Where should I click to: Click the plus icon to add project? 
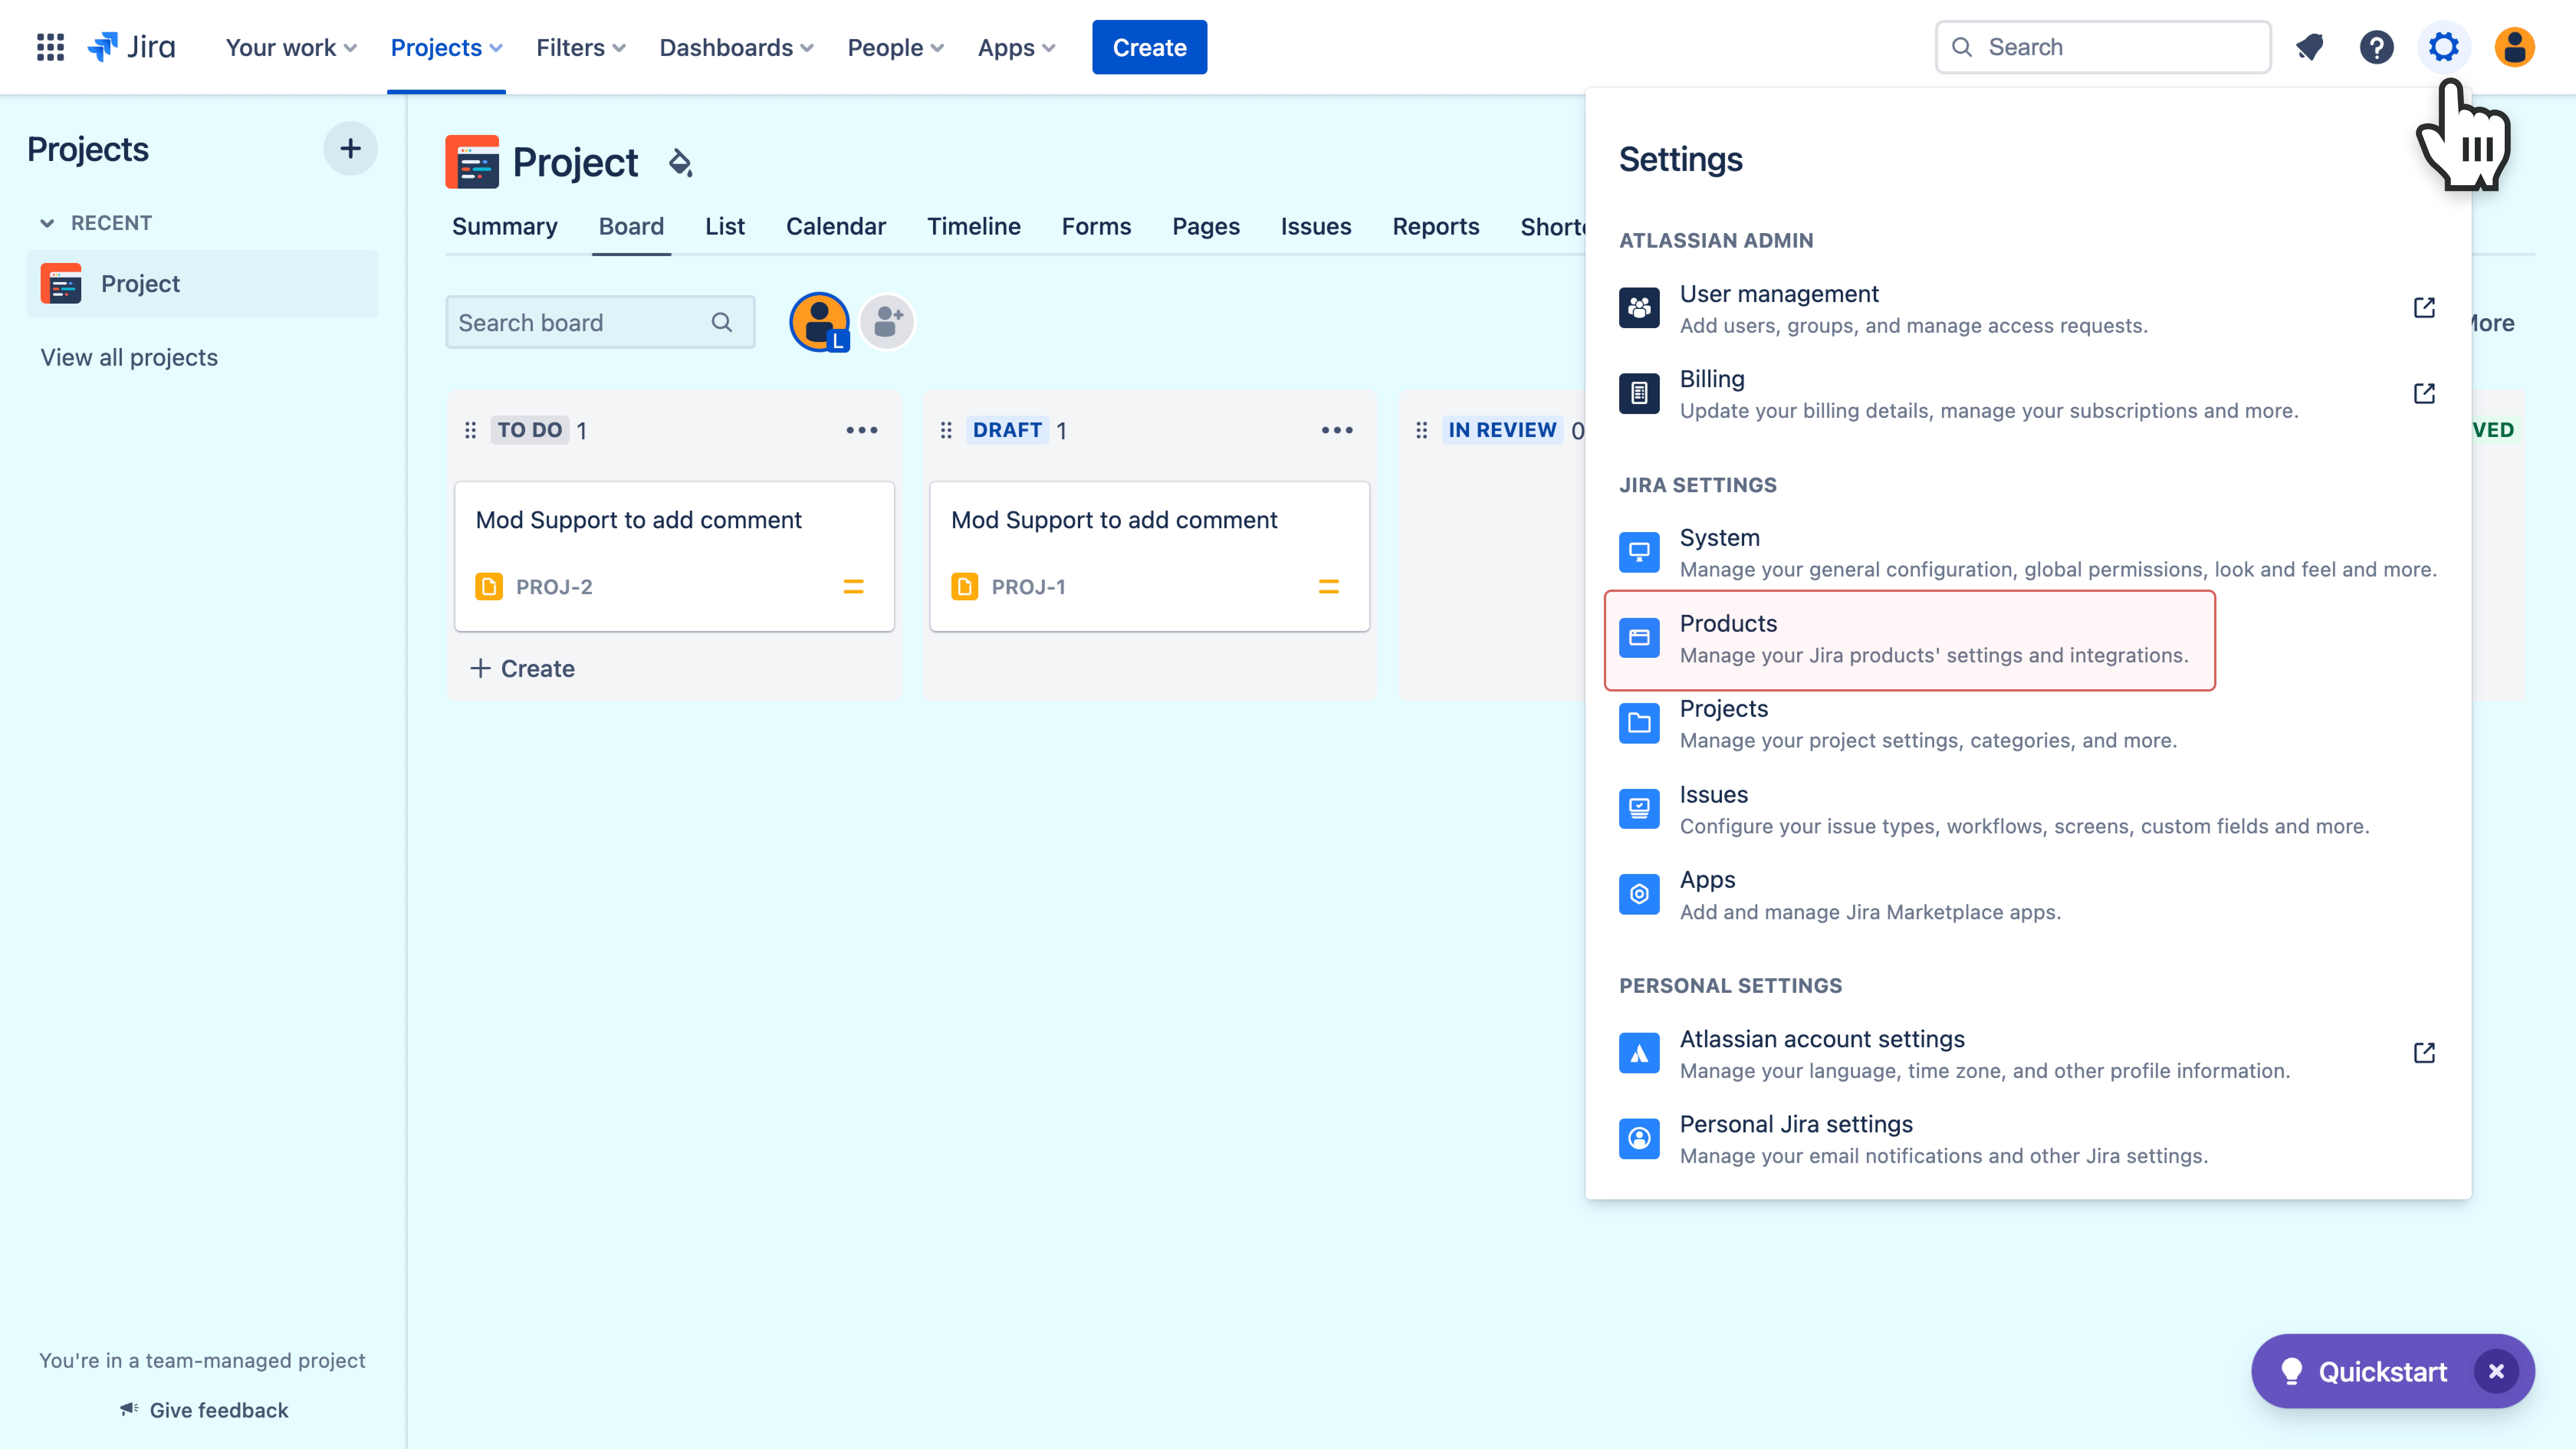click(350, 149)
